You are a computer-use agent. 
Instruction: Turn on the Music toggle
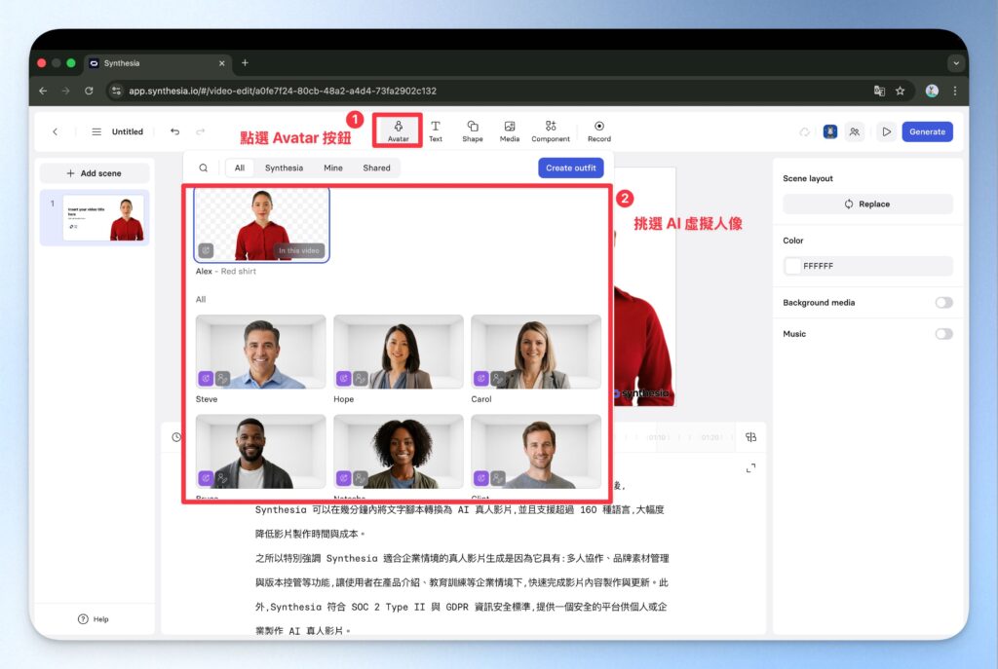(x=942, y=334)
